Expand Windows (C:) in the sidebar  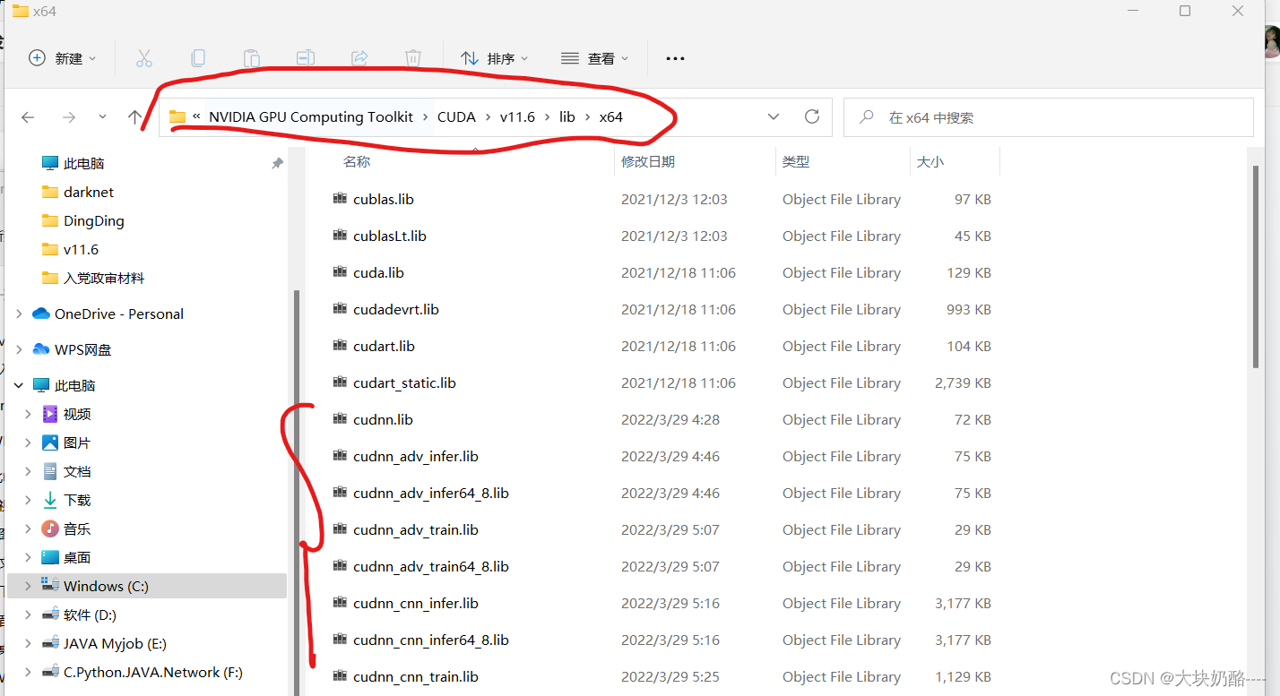tap(27, 586)
